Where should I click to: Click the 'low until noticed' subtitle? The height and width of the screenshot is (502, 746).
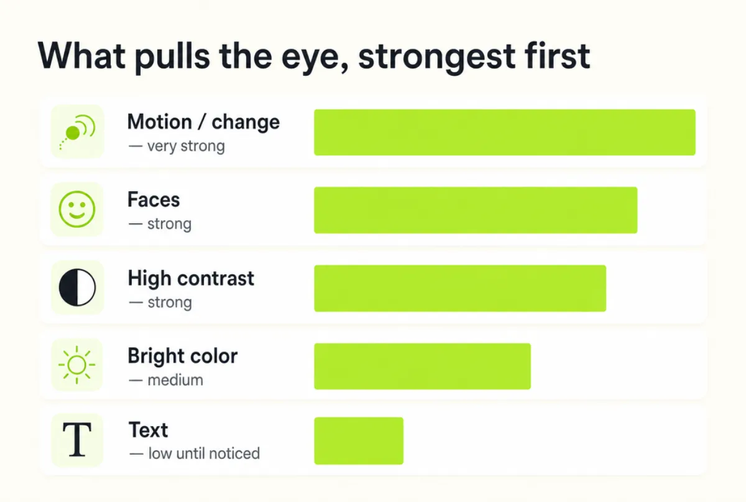point(194,453)
